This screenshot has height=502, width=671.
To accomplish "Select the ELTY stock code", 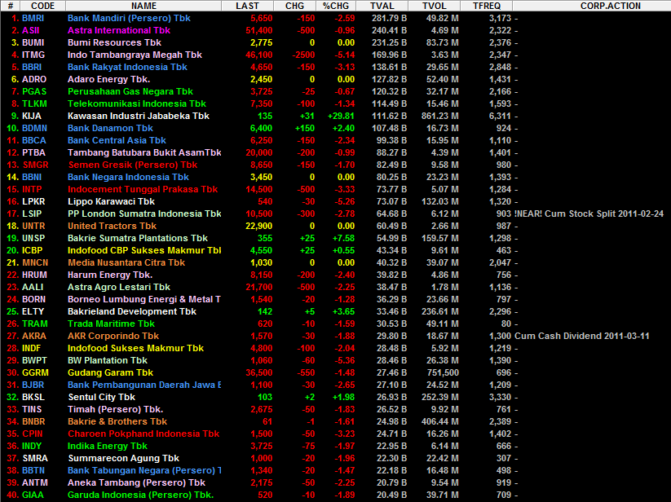I will 33,312.
